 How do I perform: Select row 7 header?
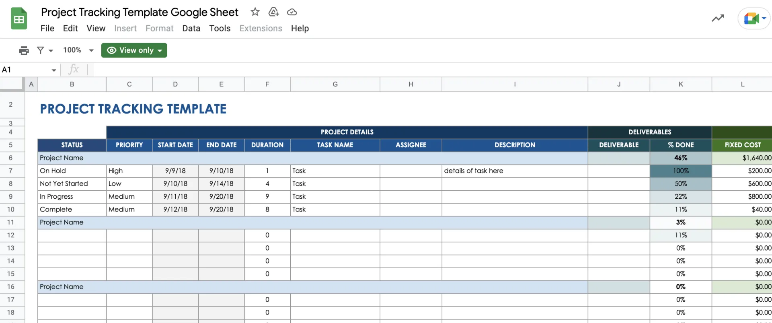[x=11, y=171]
